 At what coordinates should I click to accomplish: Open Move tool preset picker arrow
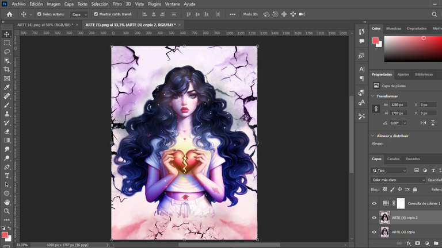click(31, 14)
